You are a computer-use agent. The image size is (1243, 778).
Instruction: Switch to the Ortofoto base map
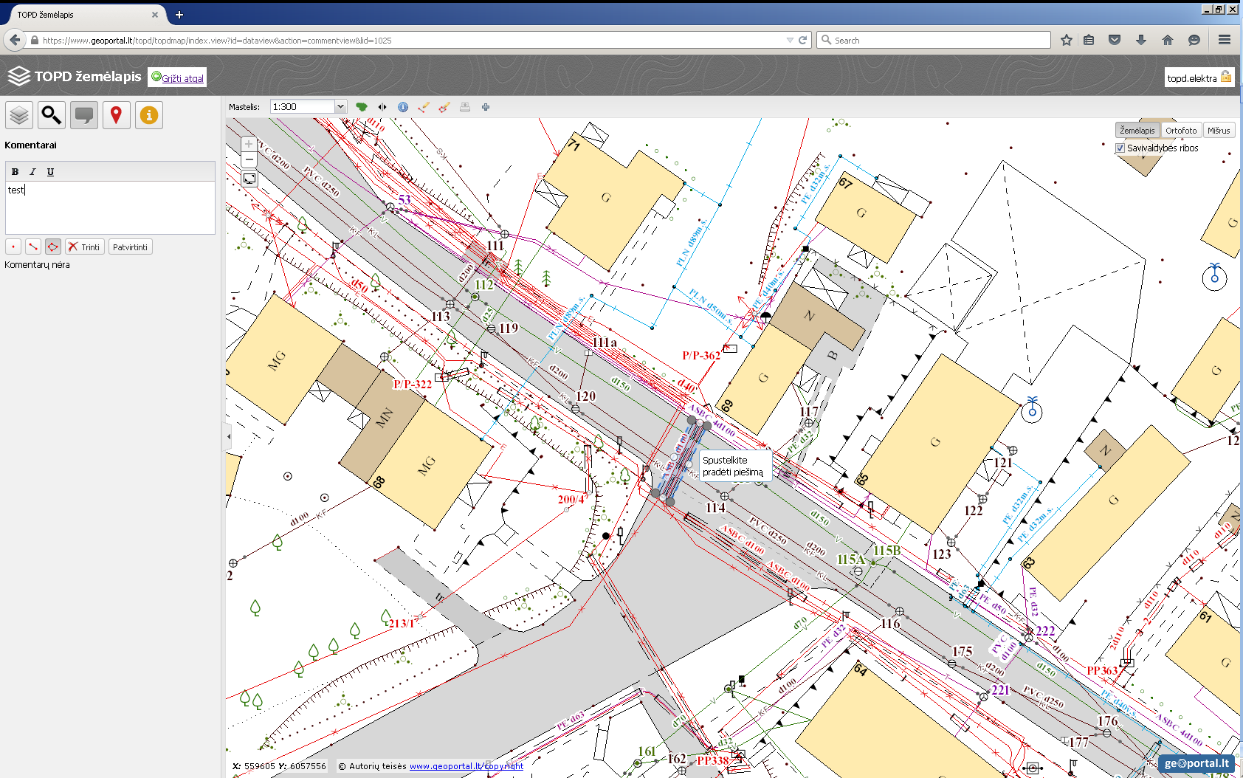[x=1180, y=131]
